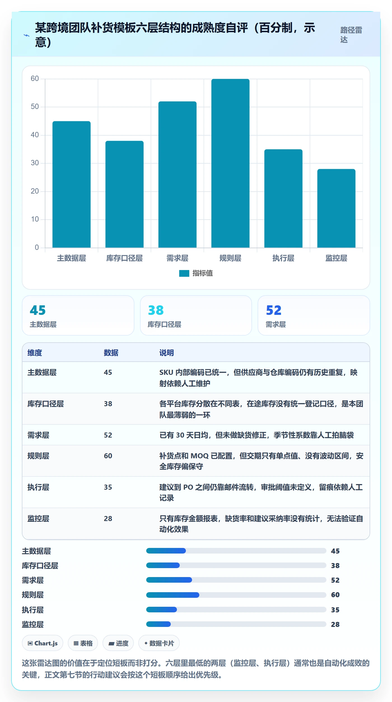This screenshot has width=392, height=702.
Task: Click 监控层 cell in table
Action: (x=38, y=519)
